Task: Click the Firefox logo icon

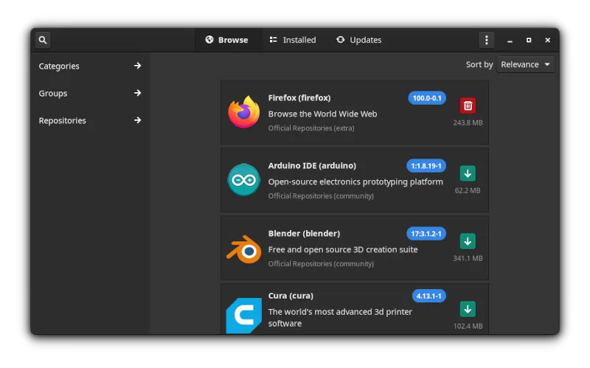Action: (x=244, y=112)
